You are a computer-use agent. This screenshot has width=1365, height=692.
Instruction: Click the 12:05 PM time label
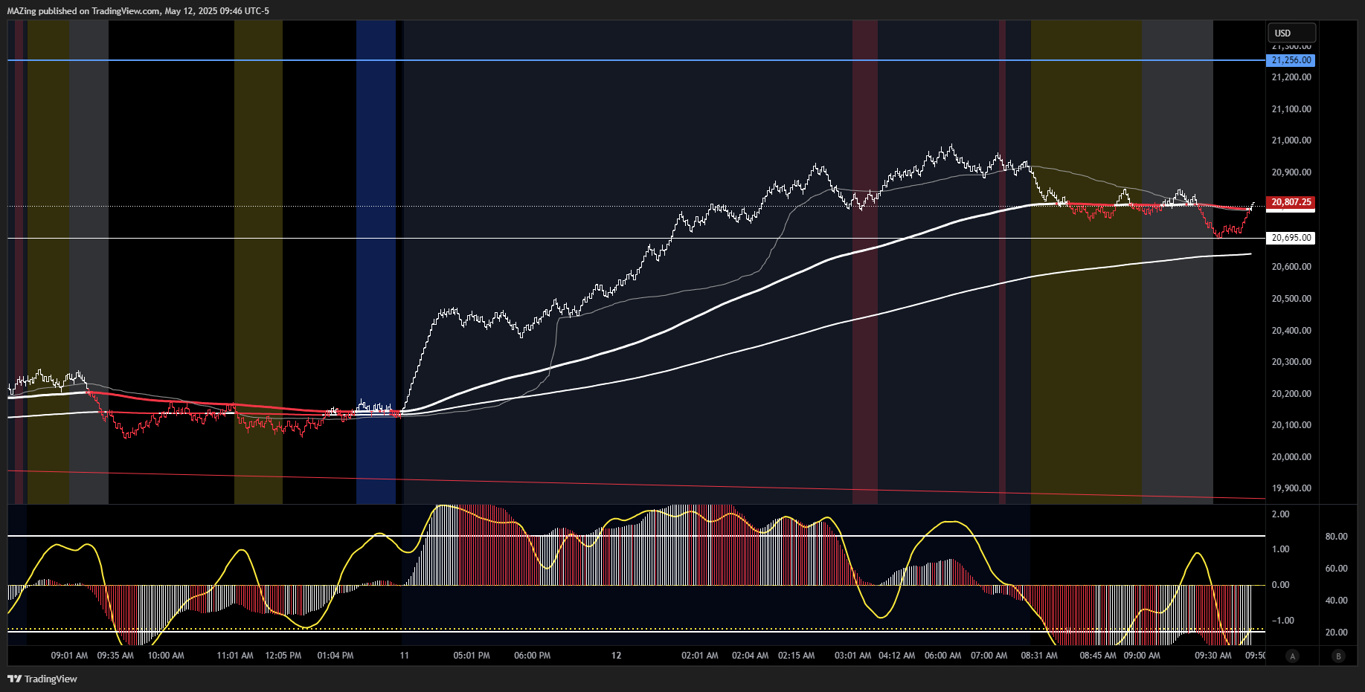pos(283,656)
